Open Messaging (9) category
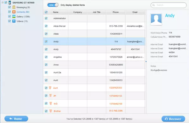The width and height of the screenshot is (189, 123). 23,7
